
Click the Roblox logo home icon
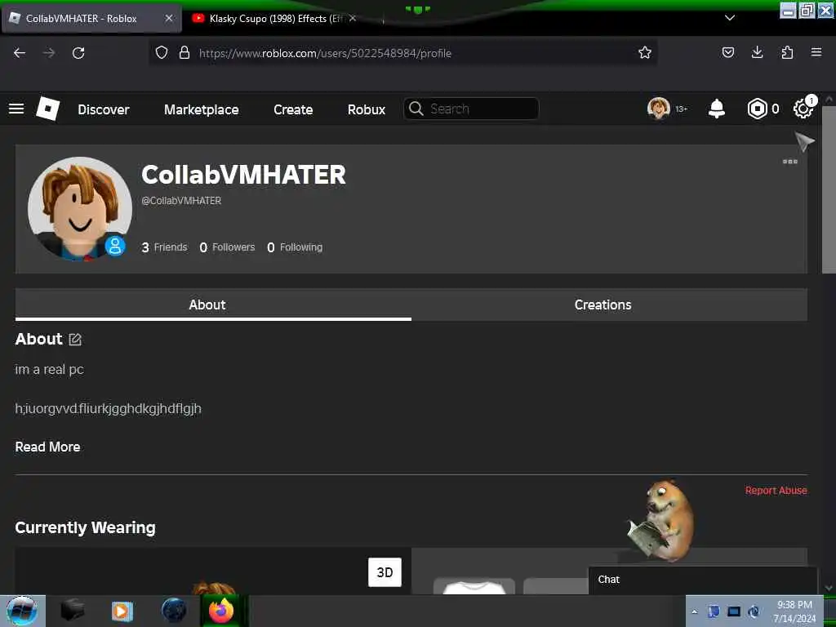tap(48, 109)
